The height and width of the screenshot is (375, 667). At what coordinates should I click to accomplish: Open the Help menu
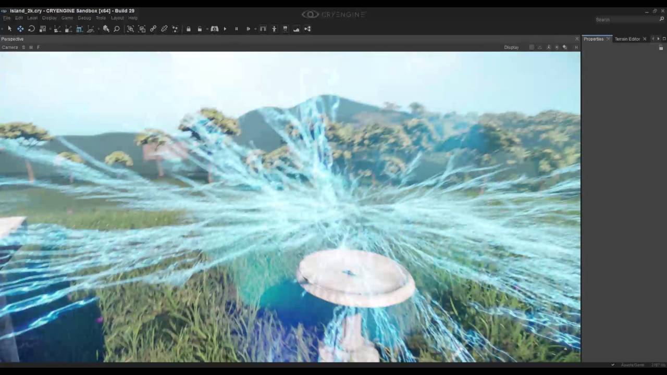(x=133, y=18)
